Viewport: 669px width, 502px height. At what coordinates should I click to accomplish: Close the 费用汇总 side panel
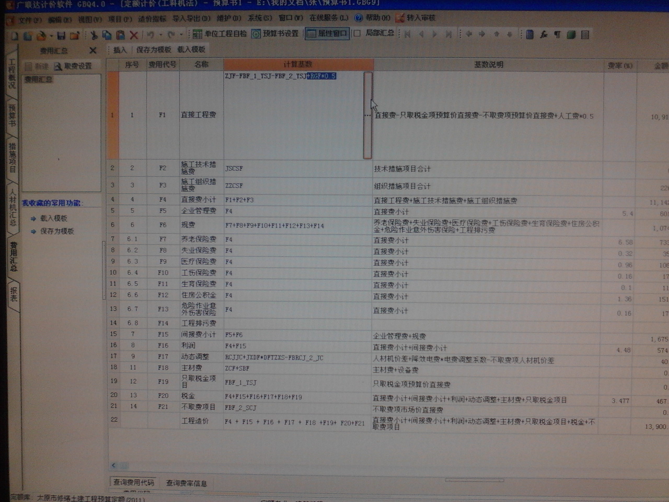93,50
